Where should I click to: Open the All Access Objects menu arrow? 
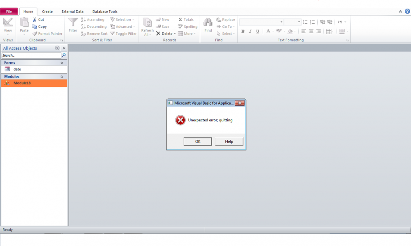(57, 48)
